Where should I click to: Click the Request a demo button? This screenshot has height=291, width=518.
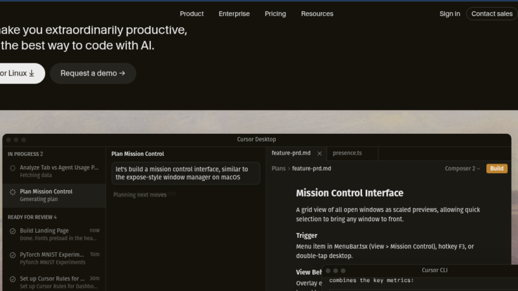pyautogui.click(x=93, y=73)
